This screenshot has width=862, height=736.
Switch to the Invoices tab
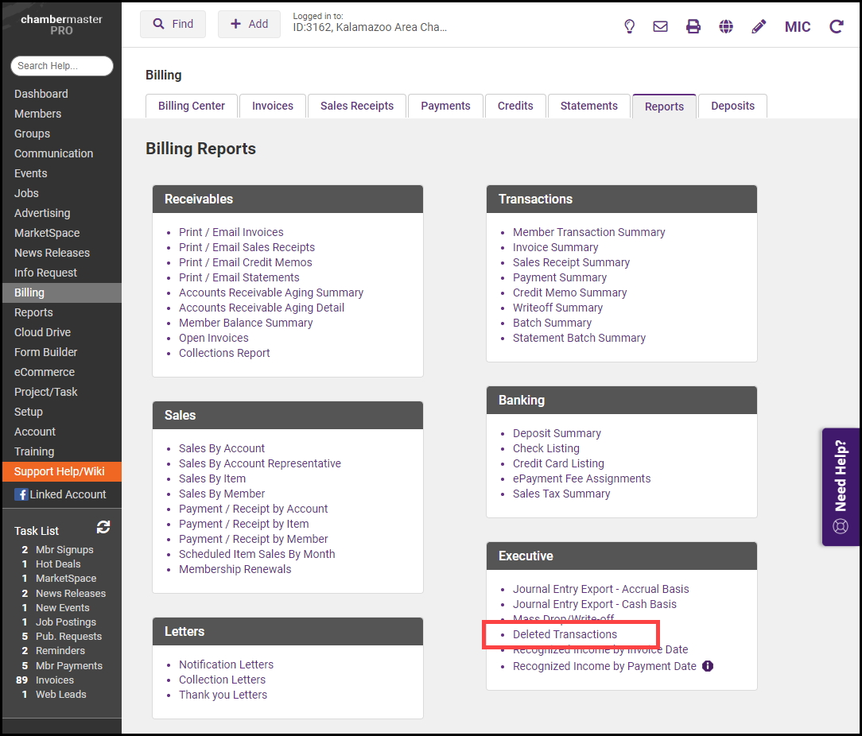273,106
